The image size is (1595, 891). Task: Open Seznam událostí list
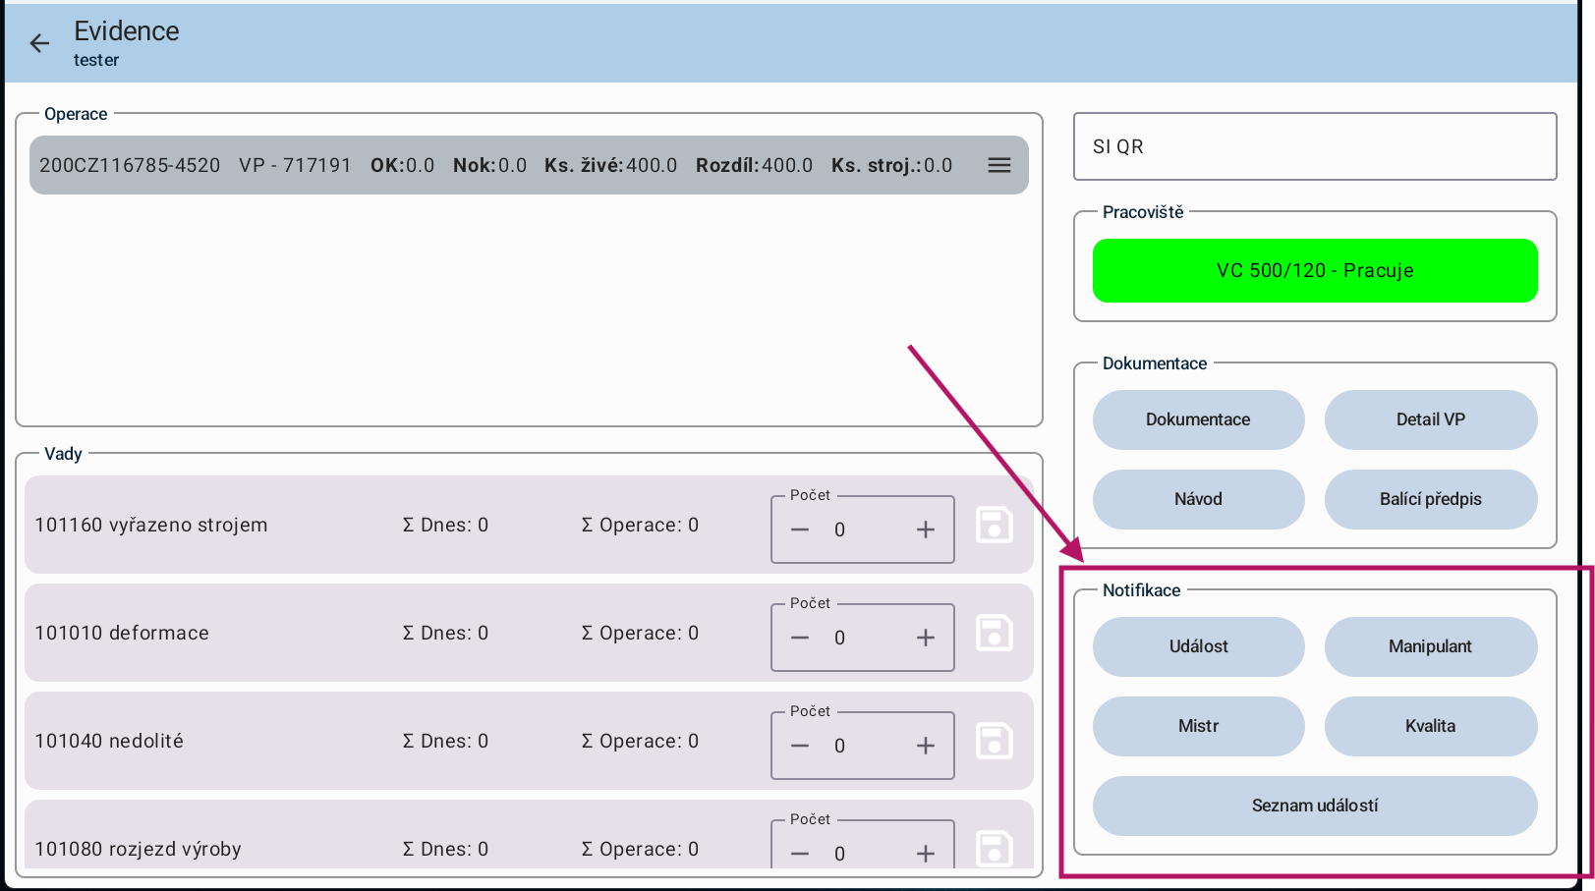click(1314, 806)
